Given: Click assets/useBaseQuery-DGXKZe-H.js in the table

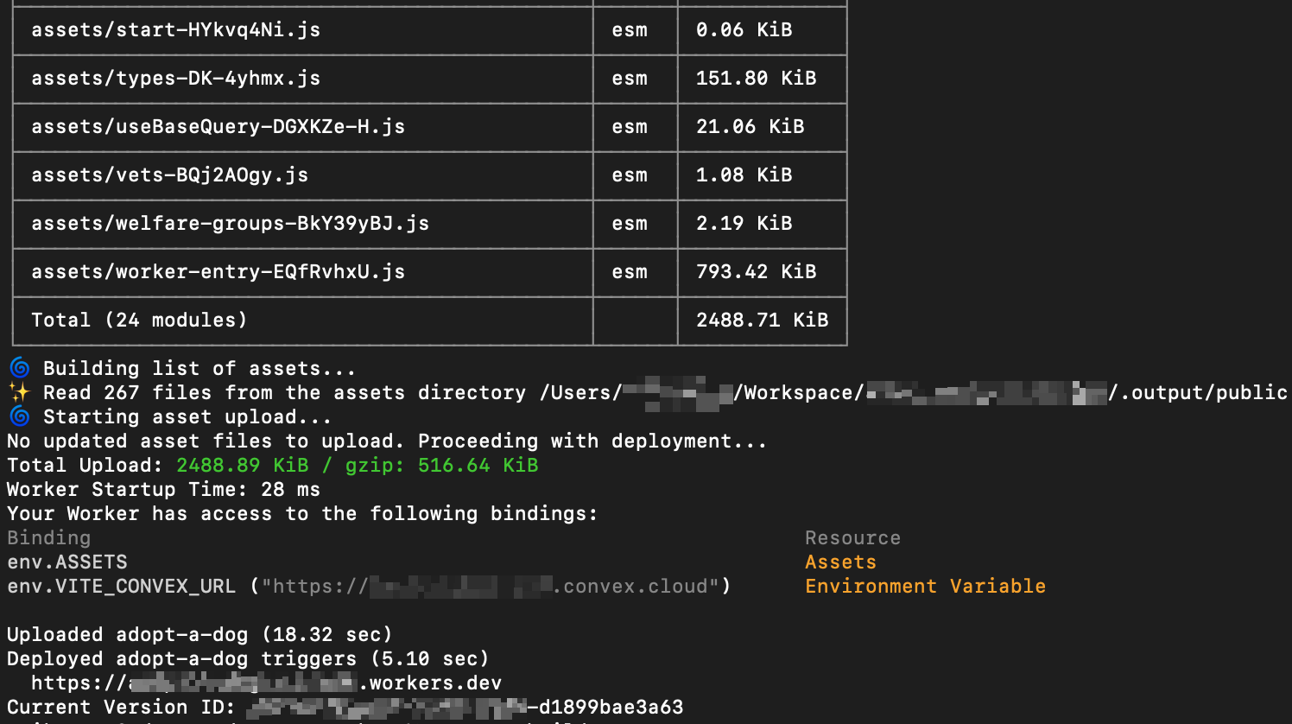Looking at the screenshot, I should [x=218, y=127].
